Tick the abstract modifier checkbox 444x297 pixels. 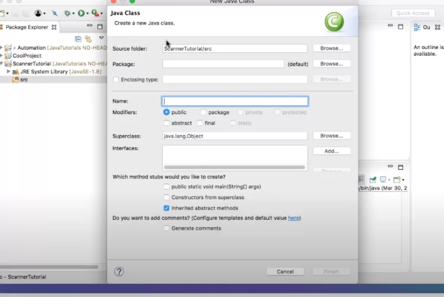[166, 123]
